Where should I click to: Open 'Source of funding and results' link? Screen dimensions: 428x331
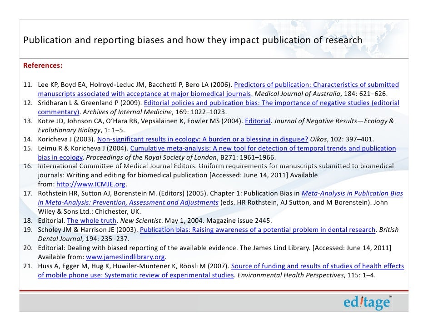[x=318, y=266]
